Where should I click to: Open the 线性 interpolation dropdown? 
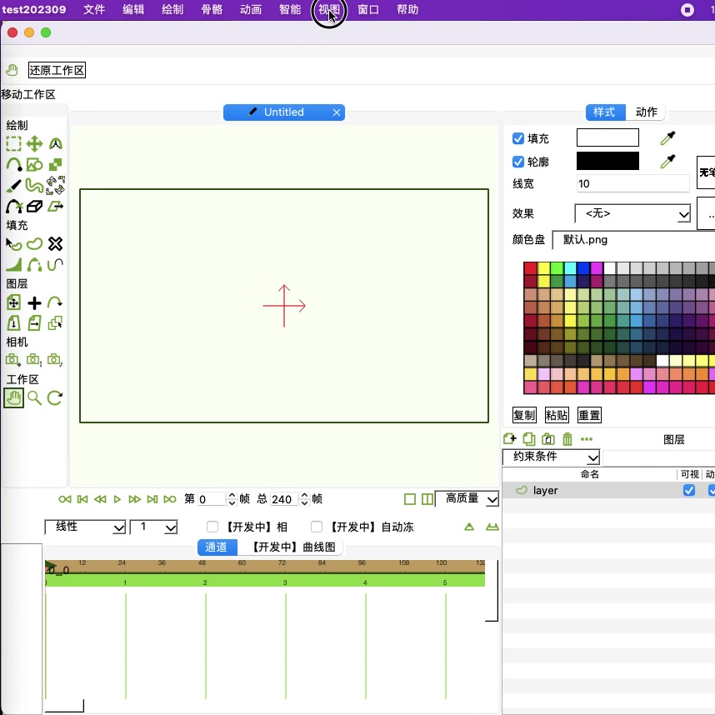click(84, 527)
